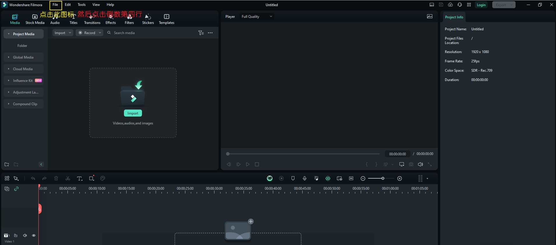Expand the Global Media tree item
The width and height of the screenshot is (556, 245).
click(9, 57)
